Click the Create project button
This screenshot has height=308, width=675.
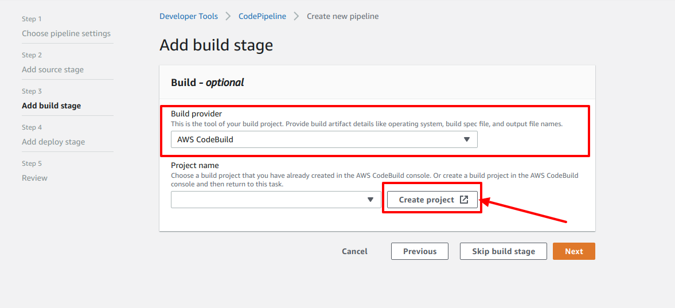[x=432, y=200]
